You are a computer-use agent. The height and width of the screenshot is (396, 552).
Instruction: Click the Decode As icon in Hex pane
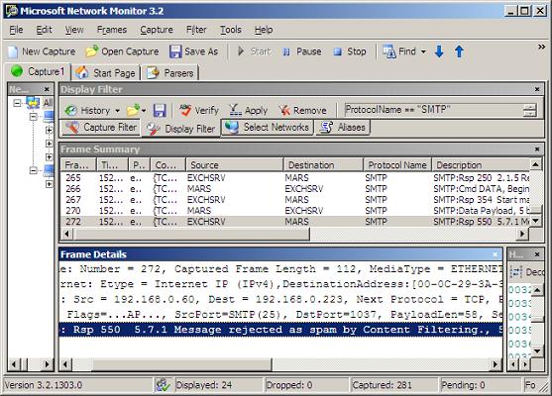515,272
